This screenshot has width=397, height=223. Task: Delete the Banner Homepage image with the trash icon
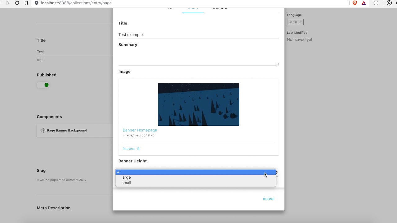[138, 149]
